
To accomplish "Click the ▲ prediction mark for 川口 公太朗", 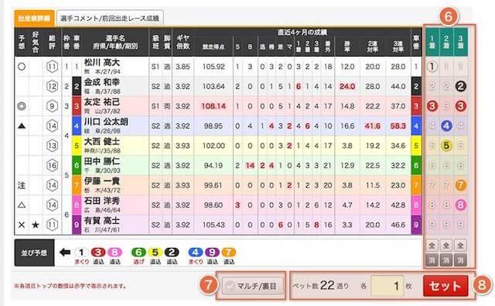I will [x=22, y=125].
